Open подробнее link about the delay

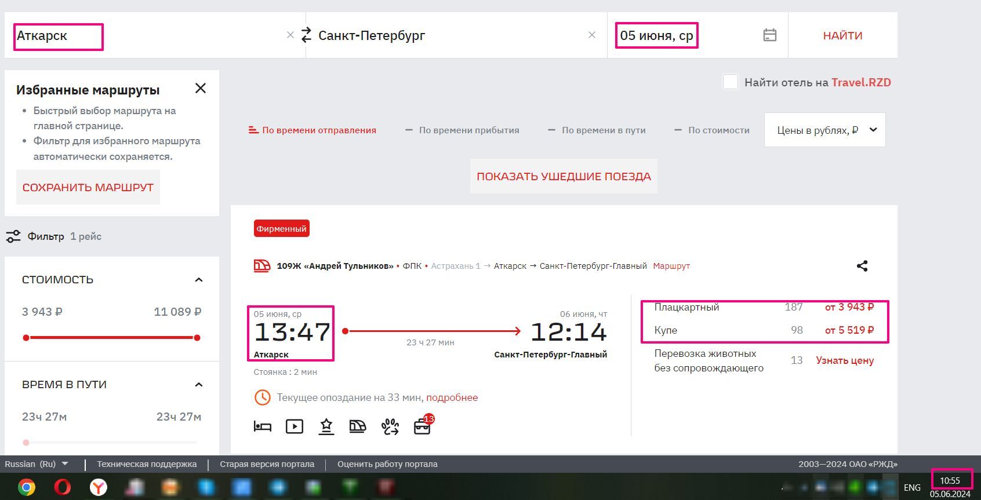[x=452, y=397]
